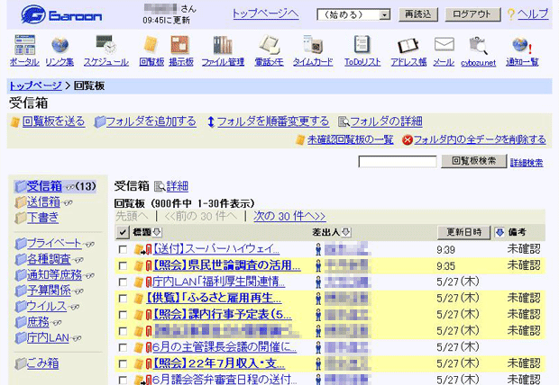
Task: Sort by 差出人 using its arrow
Action: 345,232
